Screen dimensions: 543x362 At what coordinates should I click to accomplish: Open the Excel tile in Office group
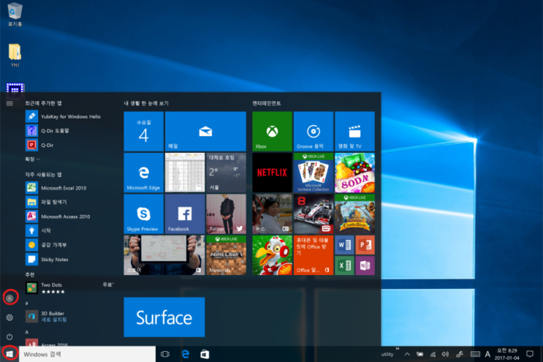pyautogui.click(x=344, y=265)
